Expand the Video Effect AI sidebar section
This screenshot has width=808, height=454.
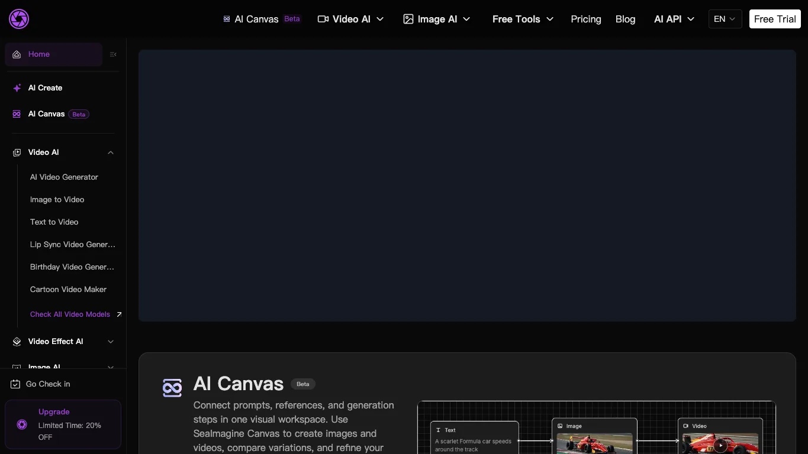point(111,342)
